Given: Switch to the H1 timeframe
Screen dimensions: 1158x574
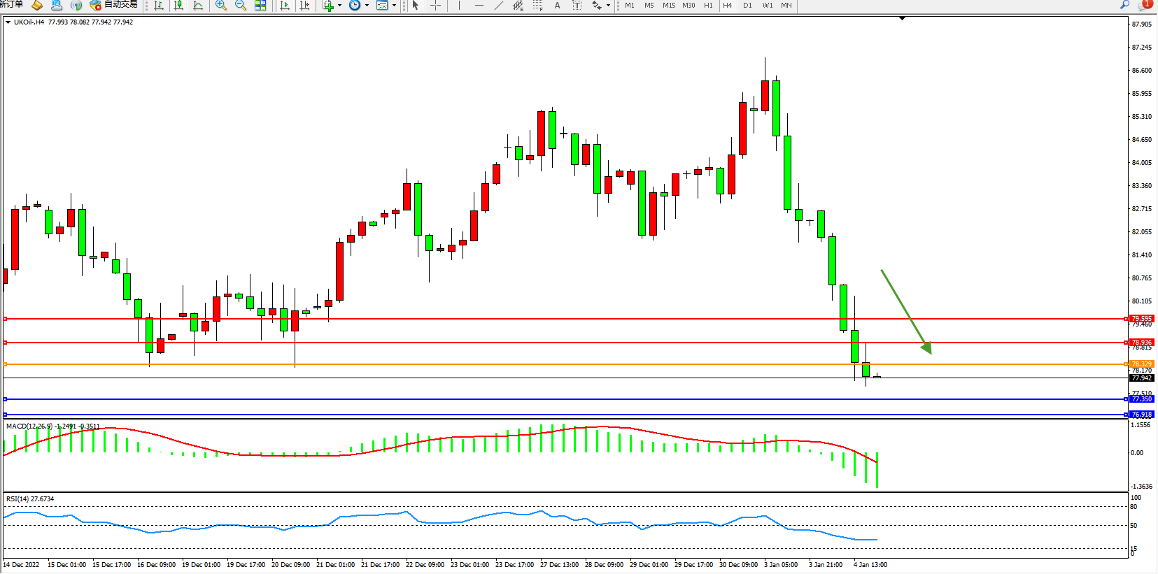Looking at the screenshot, I should pyautogui.click(x=708, y=6).
